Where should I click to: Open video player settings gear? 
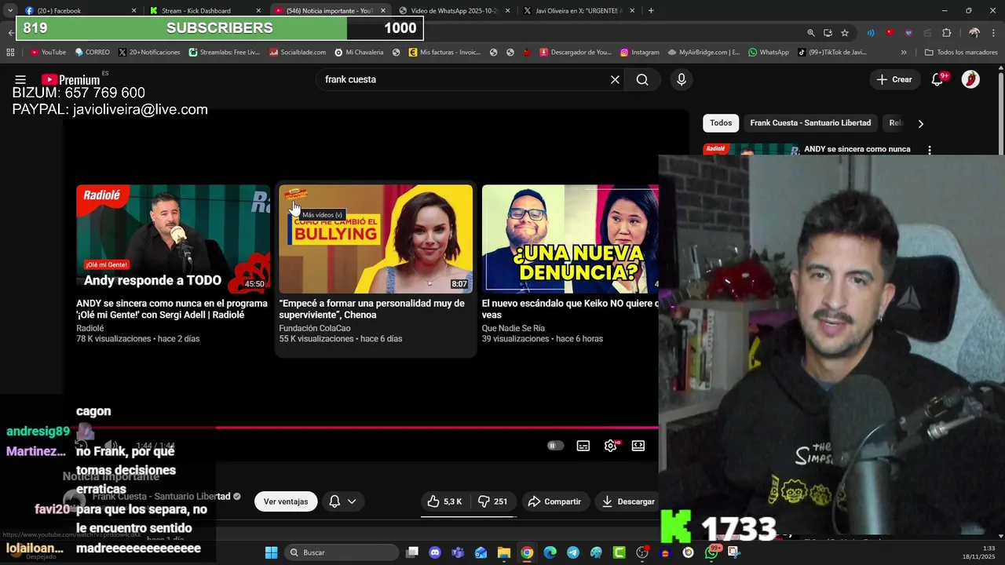[611, 446]
